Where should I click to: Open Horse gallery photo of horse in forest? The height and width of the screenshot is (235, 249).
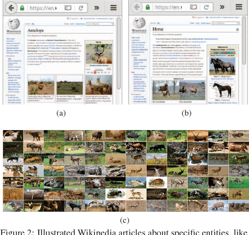click(x=166, y=90)
